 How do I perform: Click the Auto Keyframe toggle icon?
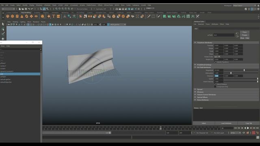tap(253, 133)
